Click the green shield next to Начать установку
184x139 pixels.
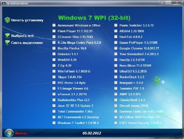click(x=7, y=20)
